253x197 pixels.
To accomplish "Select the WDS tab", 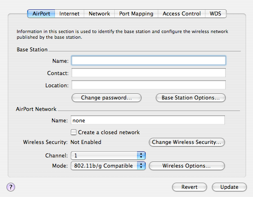I will point(216,13).
